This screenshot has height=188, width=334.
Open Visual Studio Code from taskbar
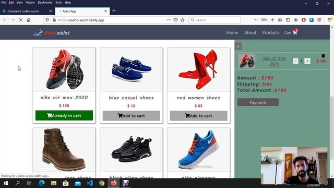coord(90,183)
